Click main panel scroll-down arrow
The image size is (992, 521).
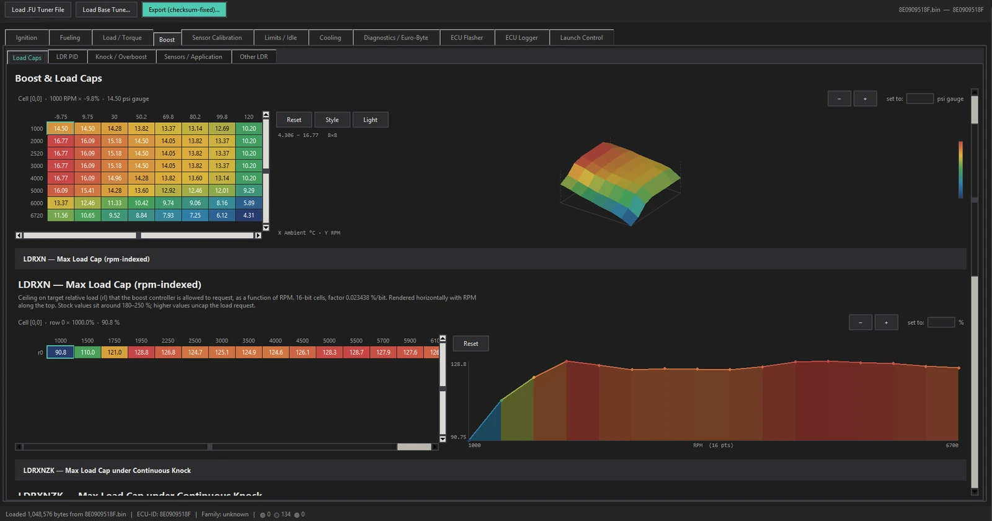pos(974,492)
